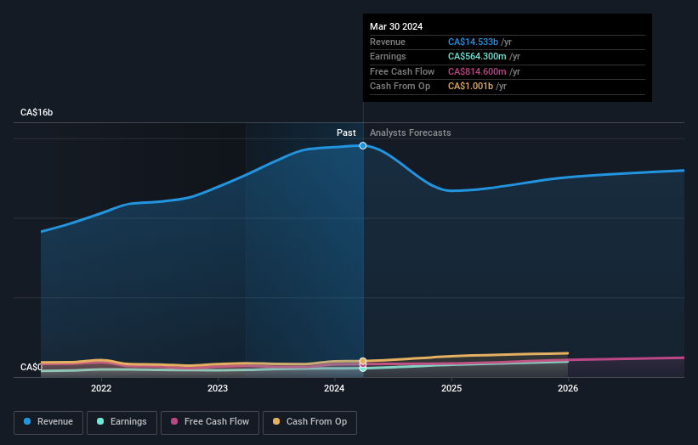Click the orange Cash From Op legend dot
698x445 pixels.
[x=276, y=421]
